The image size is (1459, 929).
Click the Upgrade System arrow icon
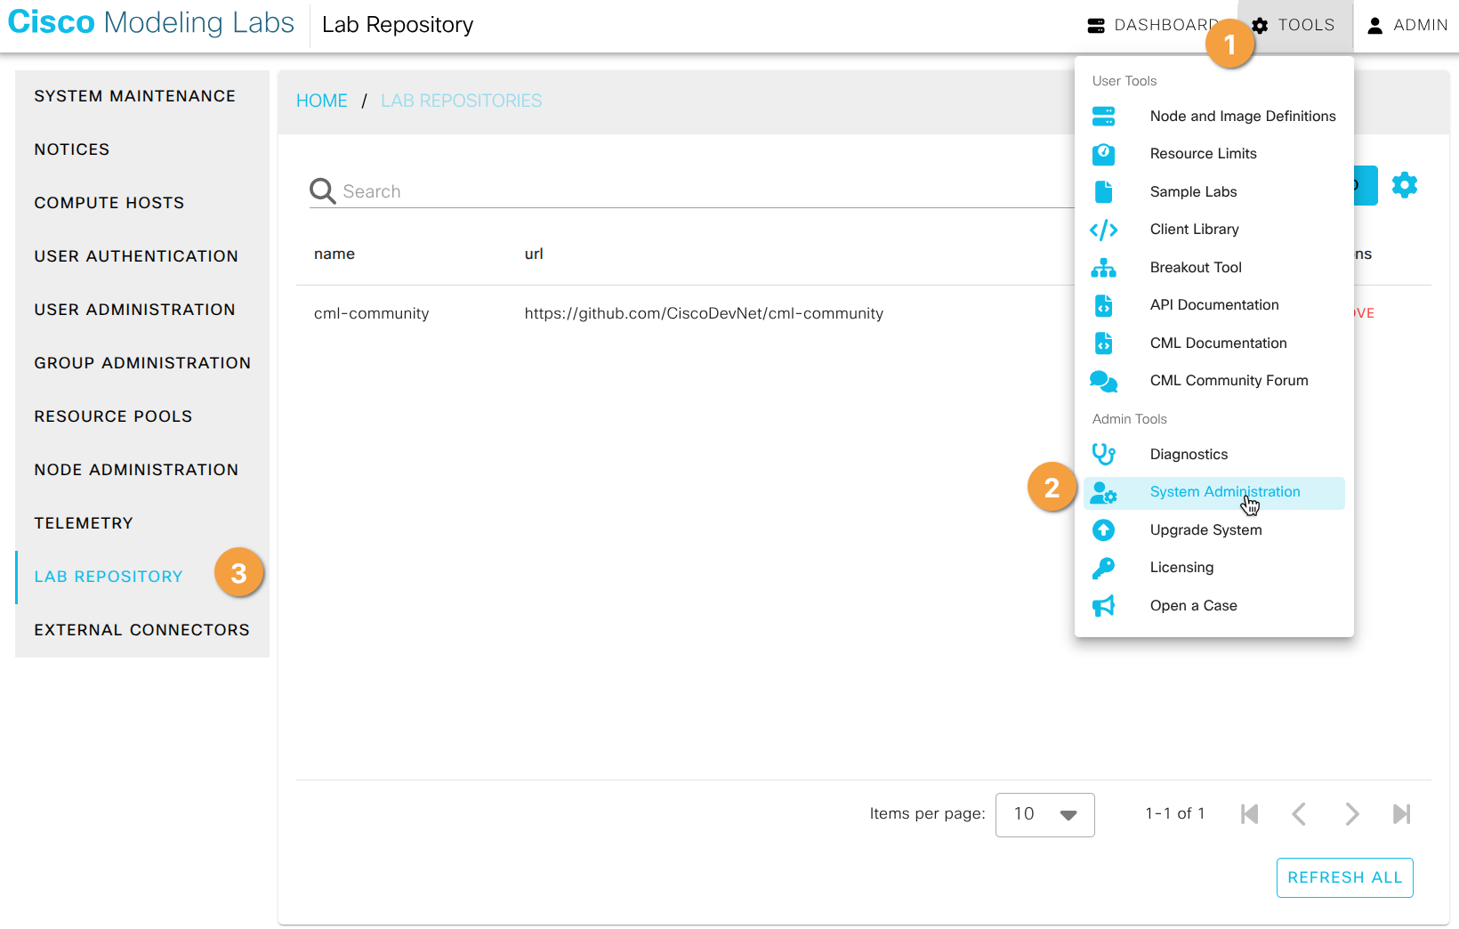[1103, 529]
